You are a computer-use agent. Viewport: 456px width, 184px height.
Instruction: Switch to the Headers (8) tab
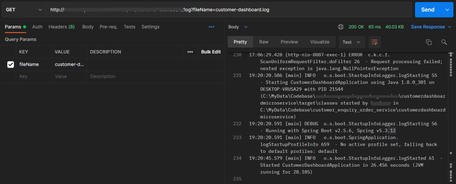(61, 27)
